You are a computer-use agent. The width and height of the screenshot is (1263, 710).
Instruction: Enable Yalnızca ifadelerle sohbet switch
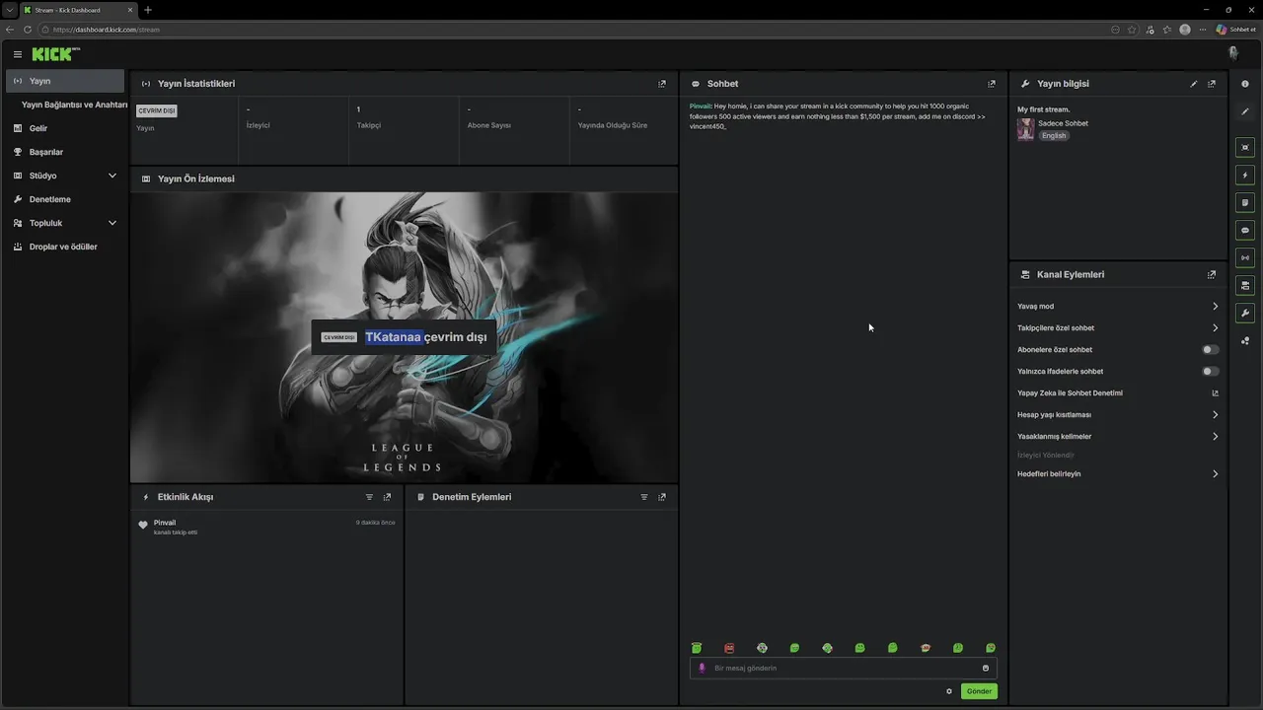1210,371
